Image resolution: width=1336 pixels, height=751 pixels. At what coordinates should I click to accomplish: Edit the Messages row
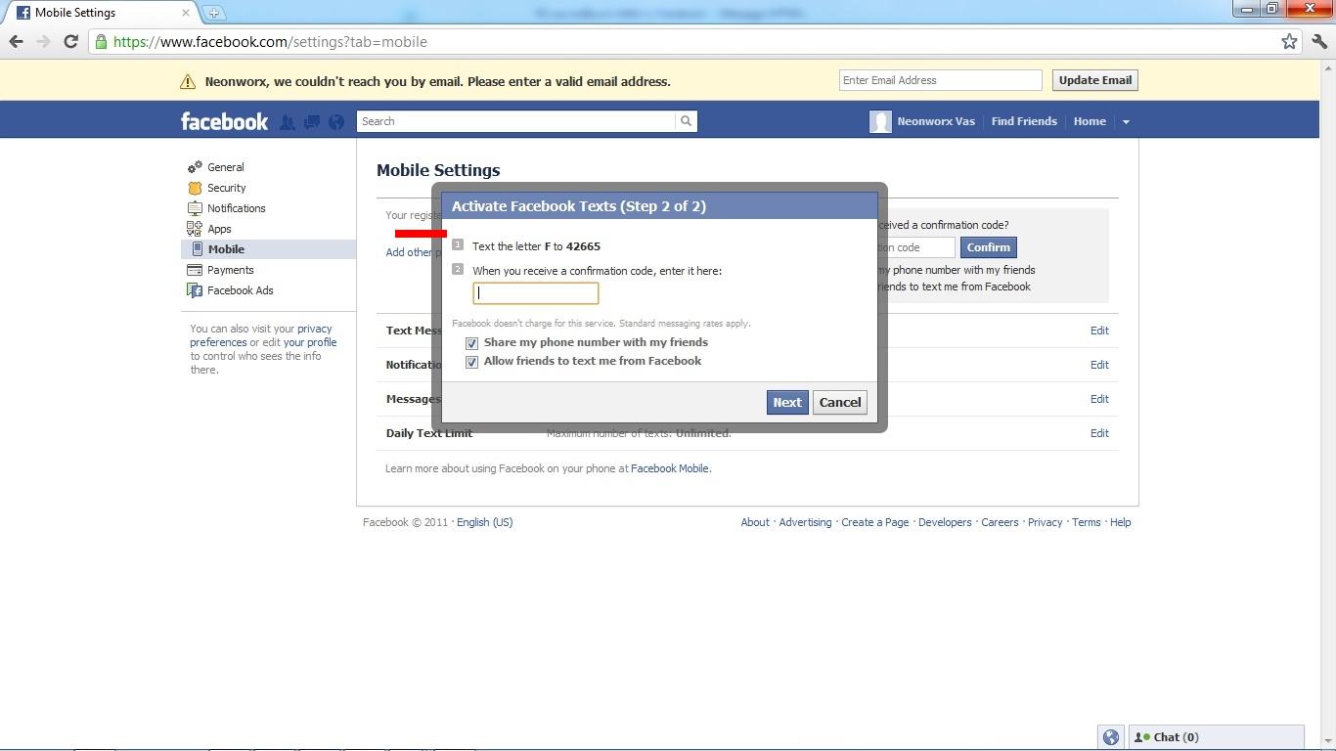click(1099, 399)
